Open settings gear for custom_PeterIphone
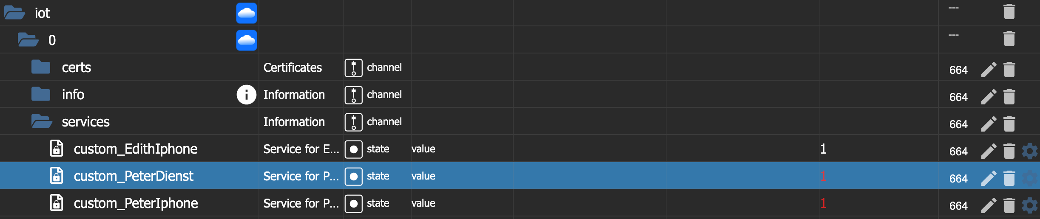This screenshot has height=219, width=1040. point(1029,205)
